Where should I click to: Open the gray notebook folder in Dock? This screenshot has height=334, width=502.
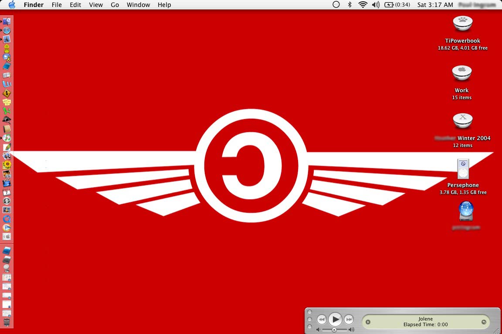point(7,260)
